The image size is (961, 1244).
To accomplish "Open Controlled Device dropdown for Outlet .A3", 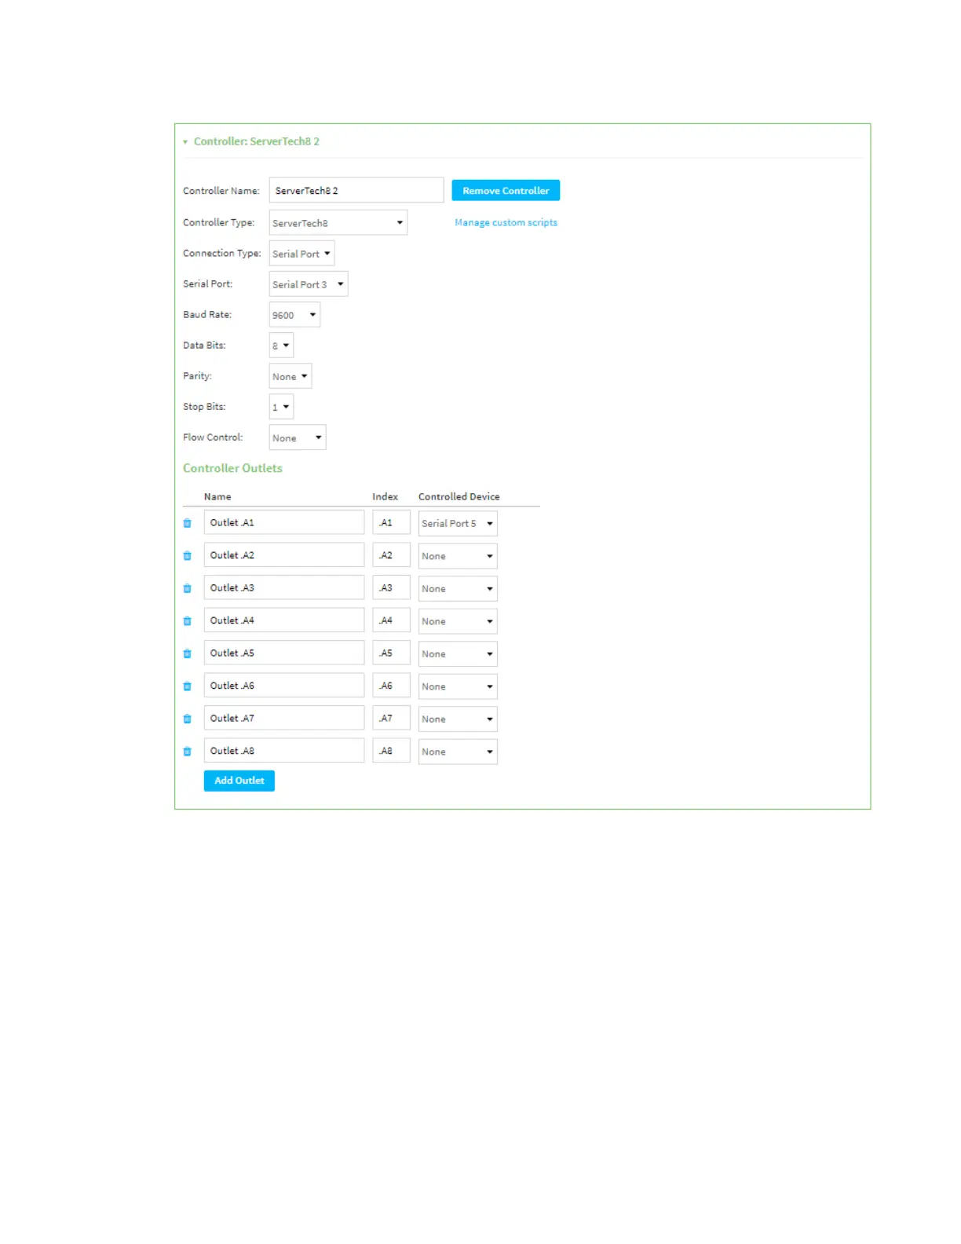I will 458,588.
